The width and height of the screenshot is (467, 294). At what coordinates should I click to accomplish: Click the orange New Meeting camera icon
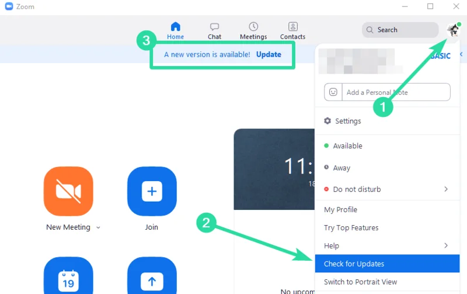tap(68, 191)
